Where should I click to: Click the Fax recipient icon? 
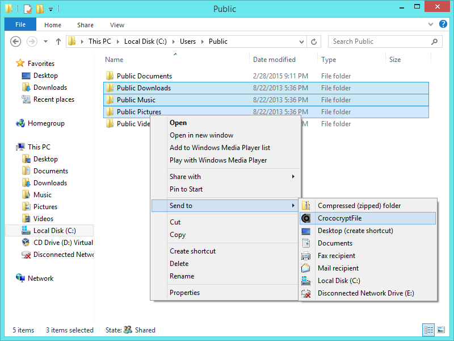point(306,256)
